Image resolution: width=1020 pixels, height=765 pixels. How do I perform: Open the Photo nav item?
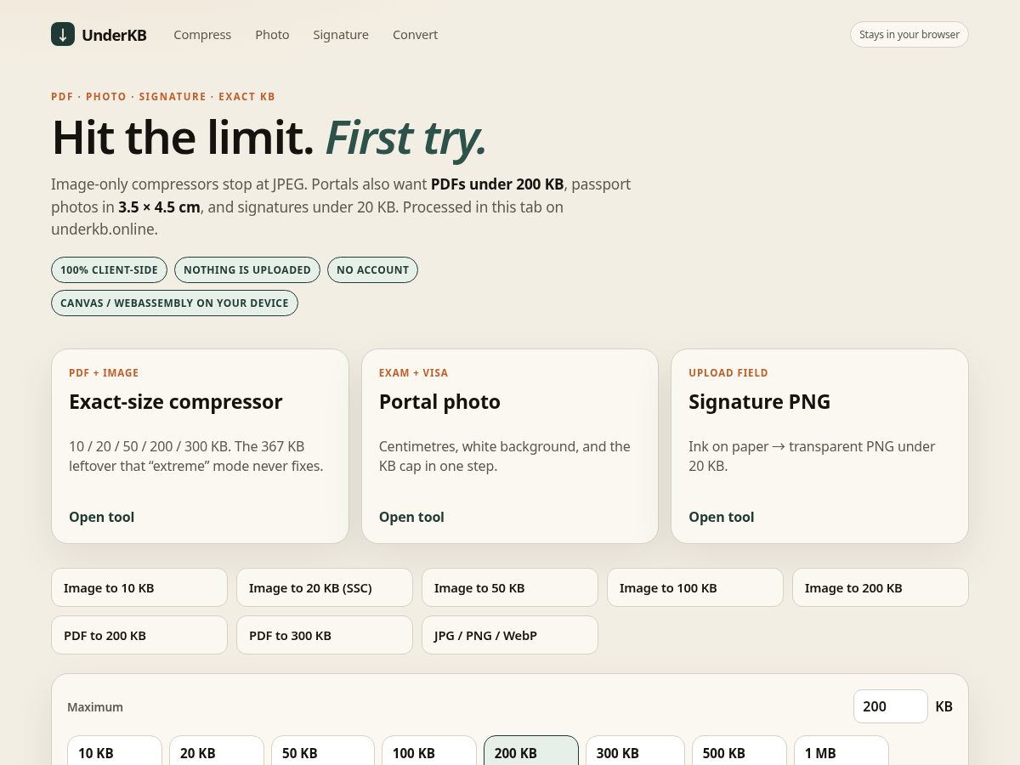pos(272,35)
